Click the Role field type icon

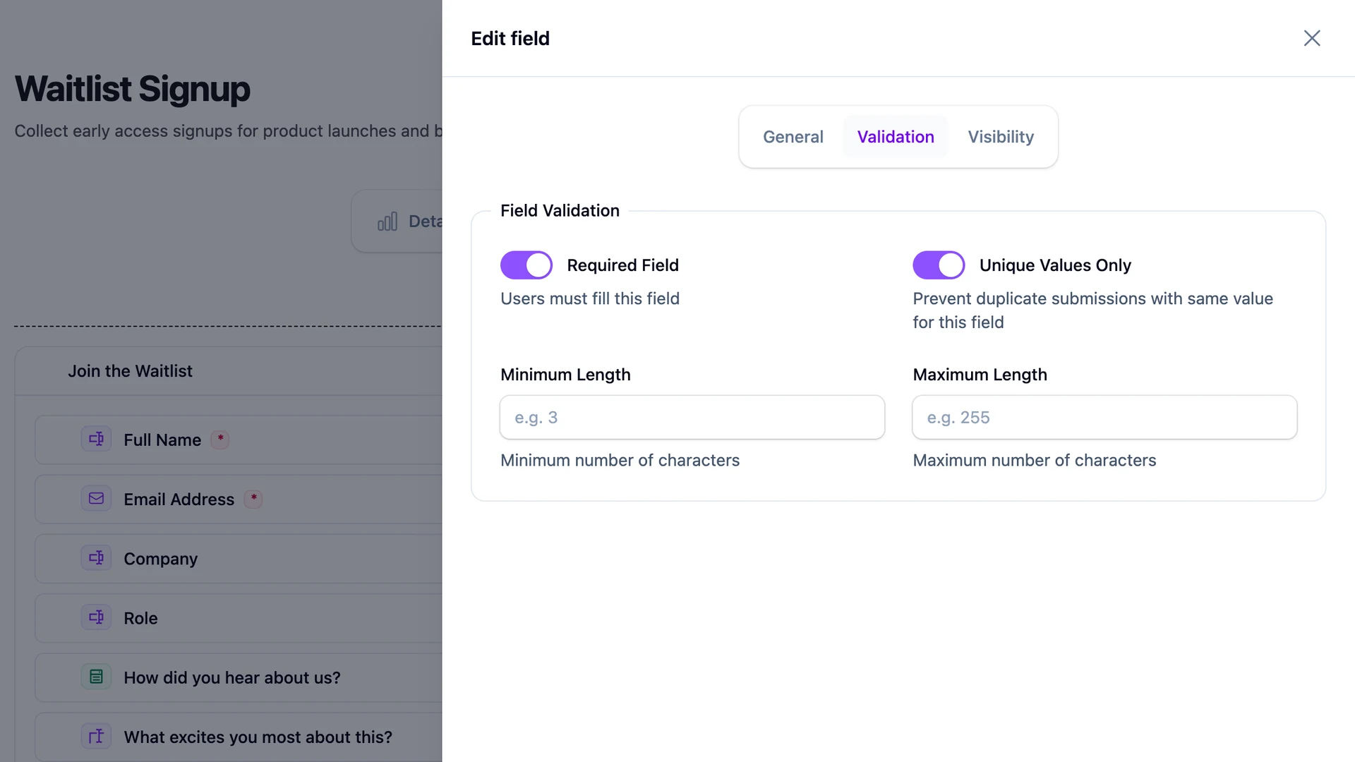point(96,617)
